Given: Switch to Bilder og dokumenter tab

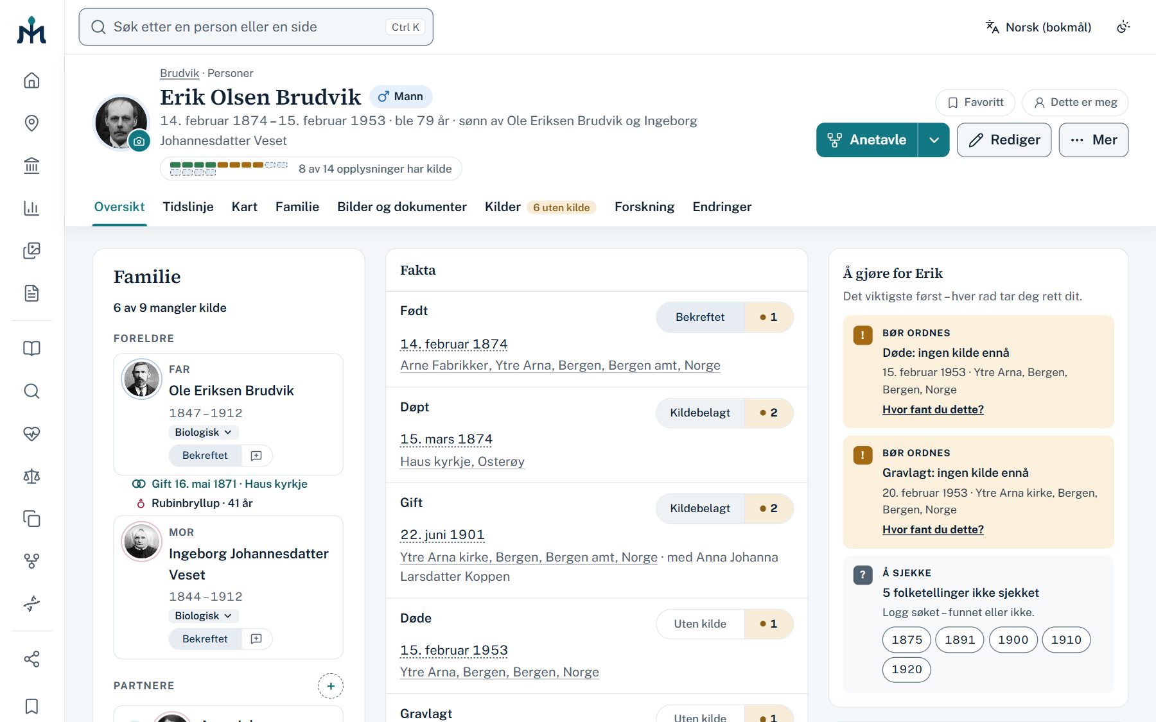Looking at the screenshot, I should point(402,207).
